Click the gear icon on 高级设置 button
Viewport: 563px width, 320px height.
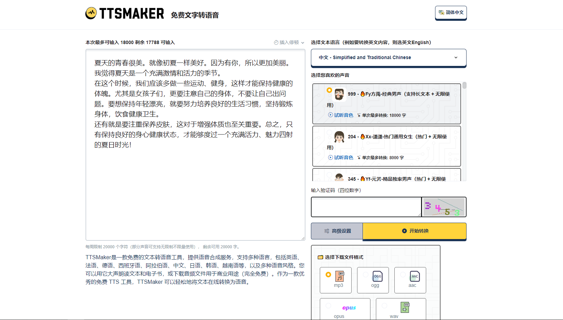tap(326, 231)
